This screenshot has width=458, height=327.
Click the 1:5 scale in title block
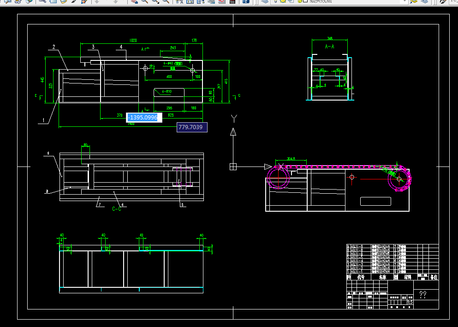[410, 303]
